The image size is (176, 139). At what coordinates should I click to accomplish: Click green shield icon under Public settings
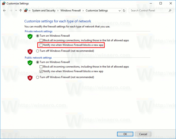point(30,63)
